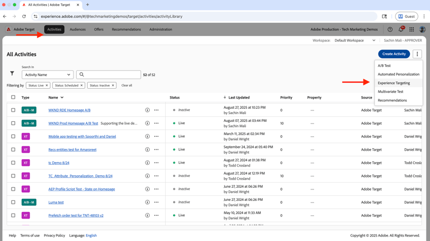Choose Experience Targeting from the menu

click(x=394, y=83)
